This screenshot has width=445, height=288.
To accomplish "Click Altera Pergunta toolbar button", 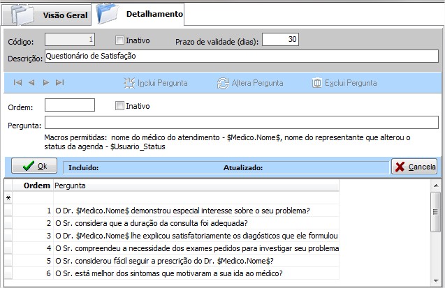I will click(x=249, y=82).
